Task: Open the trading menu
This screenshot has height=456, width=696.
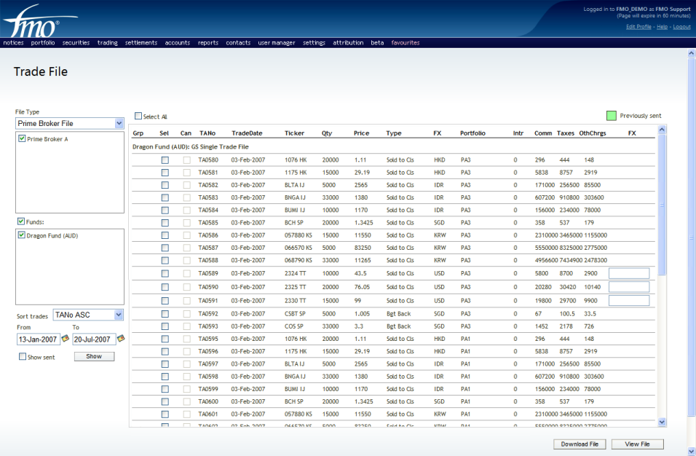Action: [x=108, y=43]
